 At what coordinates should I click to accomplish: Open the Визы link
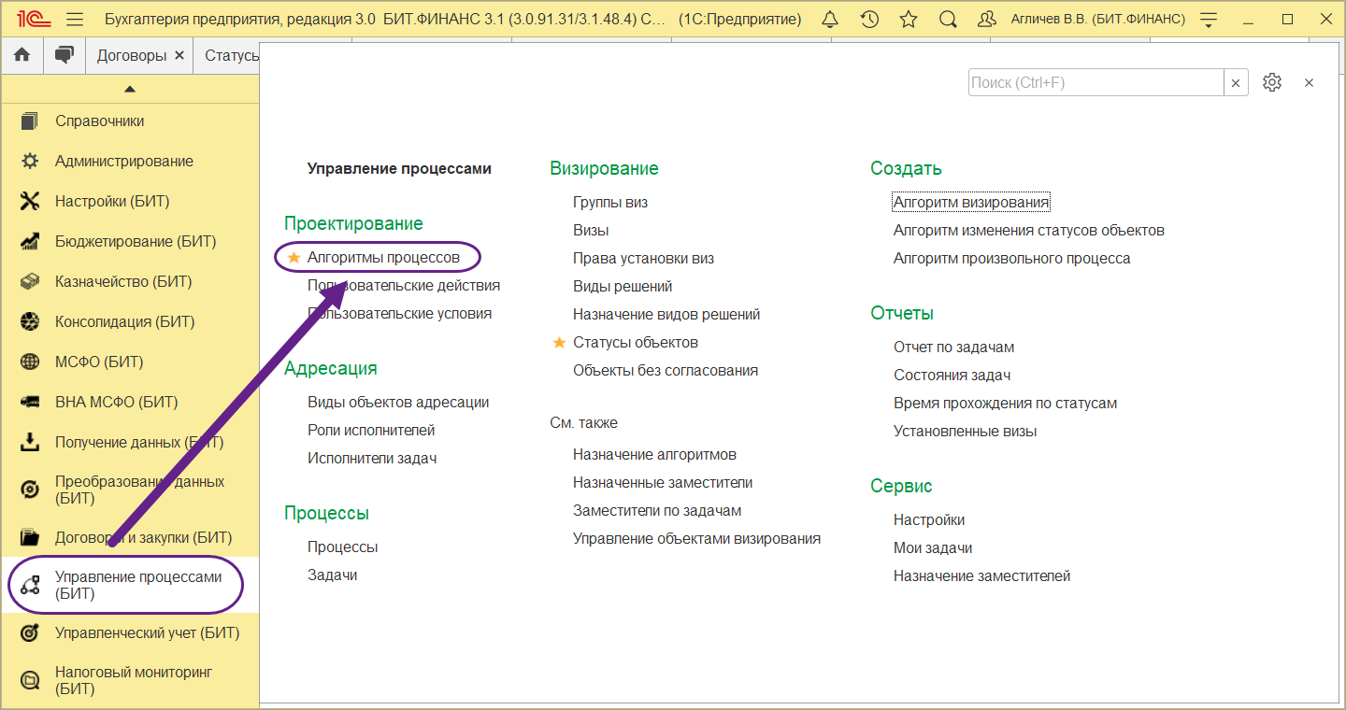pos(591,231)
